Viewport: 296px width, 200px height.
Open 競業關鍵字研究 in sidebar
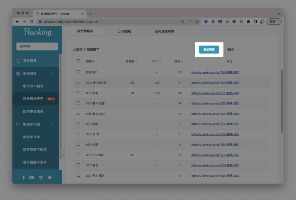coord(35,150)
